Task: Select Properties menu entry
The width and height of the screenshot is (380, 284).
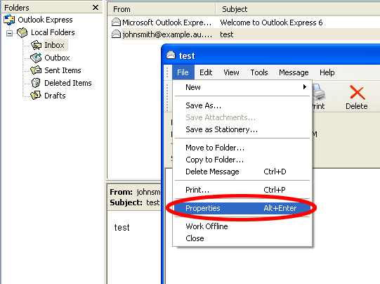Action: (242, 208)
